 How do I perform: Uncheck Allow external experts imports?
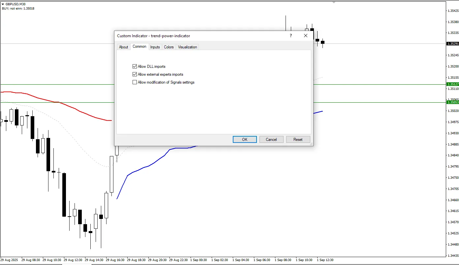[x=135, y=74]
